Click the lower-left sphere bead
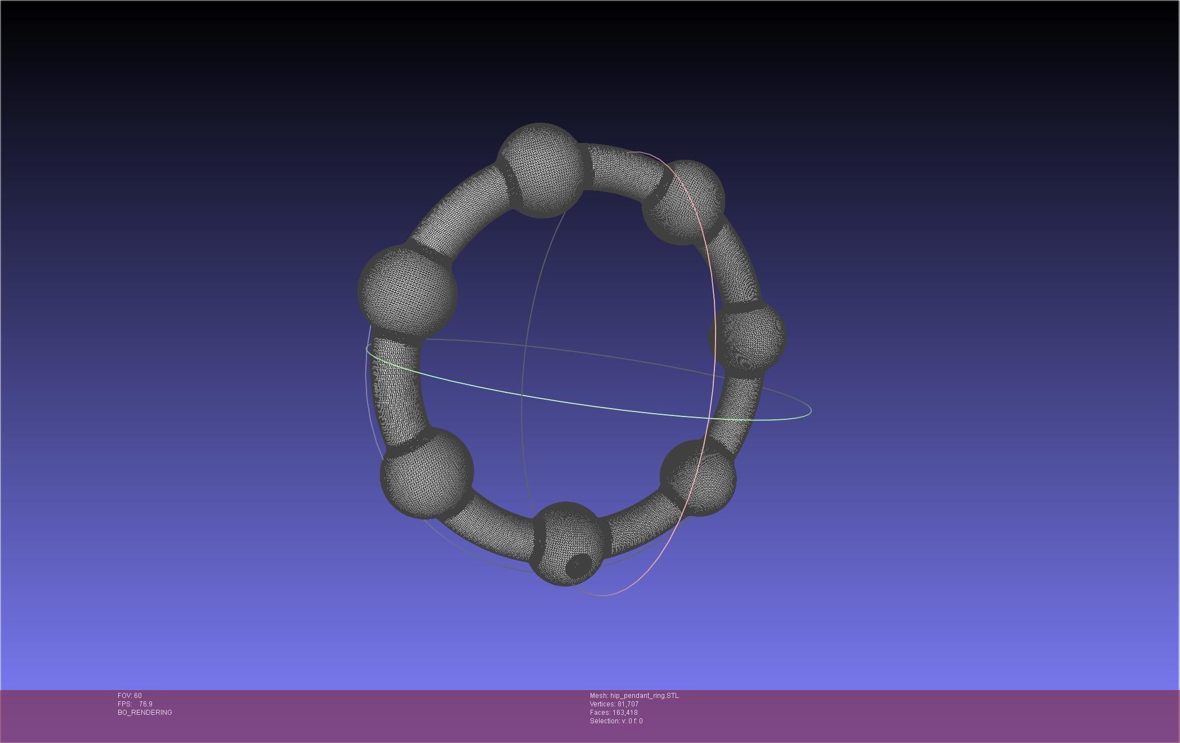The width and height of the screenshot is (1180, 743). pyautogui.click(x=427, y=473)
